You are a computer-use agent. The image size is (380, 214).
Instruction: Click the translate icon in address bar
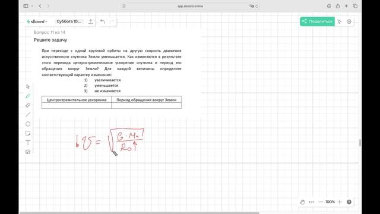tap(252, 6)
